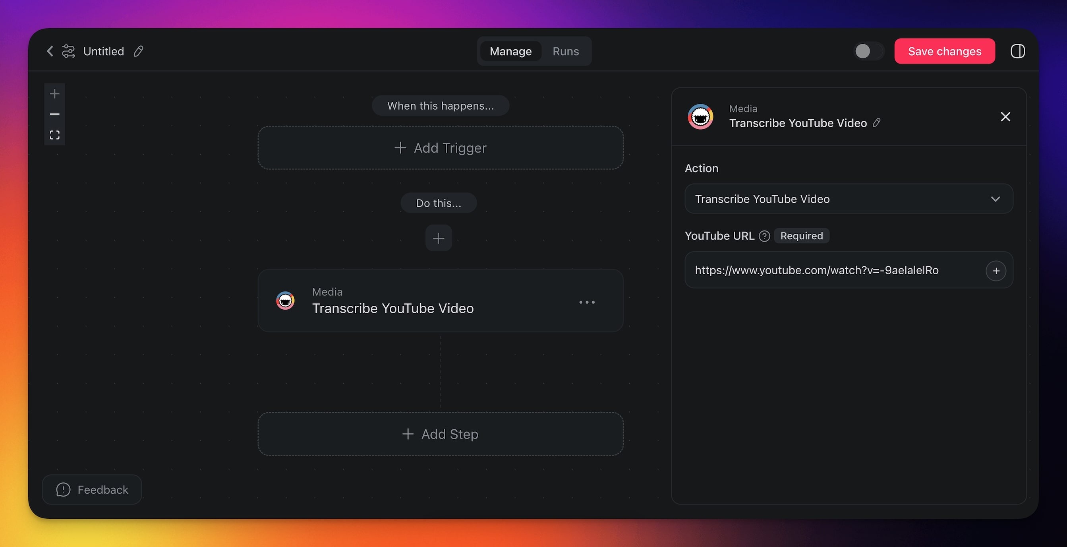Zoom in on the canvas with plus
1067x547 pixels.
(x=55, y=94)
